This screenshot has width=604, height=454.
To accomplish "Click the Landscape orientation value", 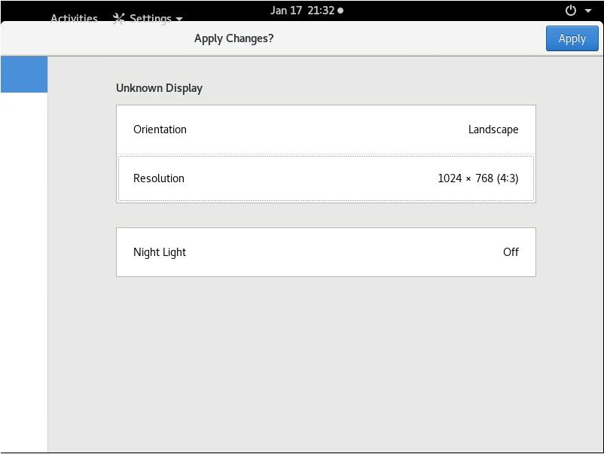I will pyautogui.click(x=493, y=129).
